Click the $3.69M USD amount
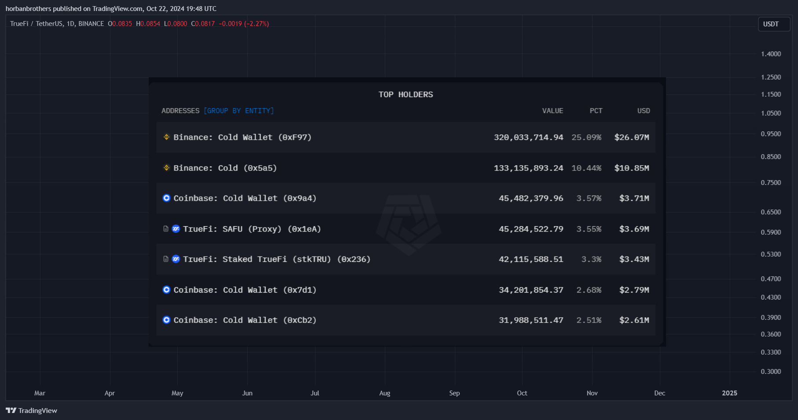The image size is (798, 420). (x=634, y=229)
